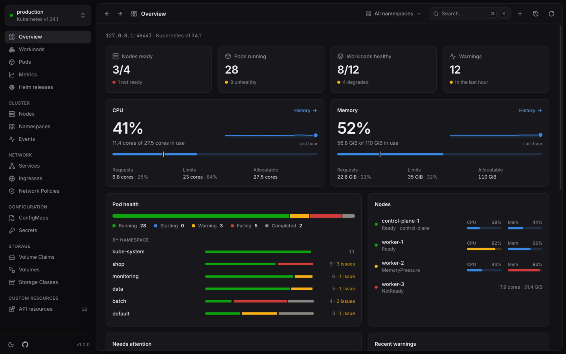Open the Warnings card
Viewport: 566px width, 354px height.
pos(496,70)
